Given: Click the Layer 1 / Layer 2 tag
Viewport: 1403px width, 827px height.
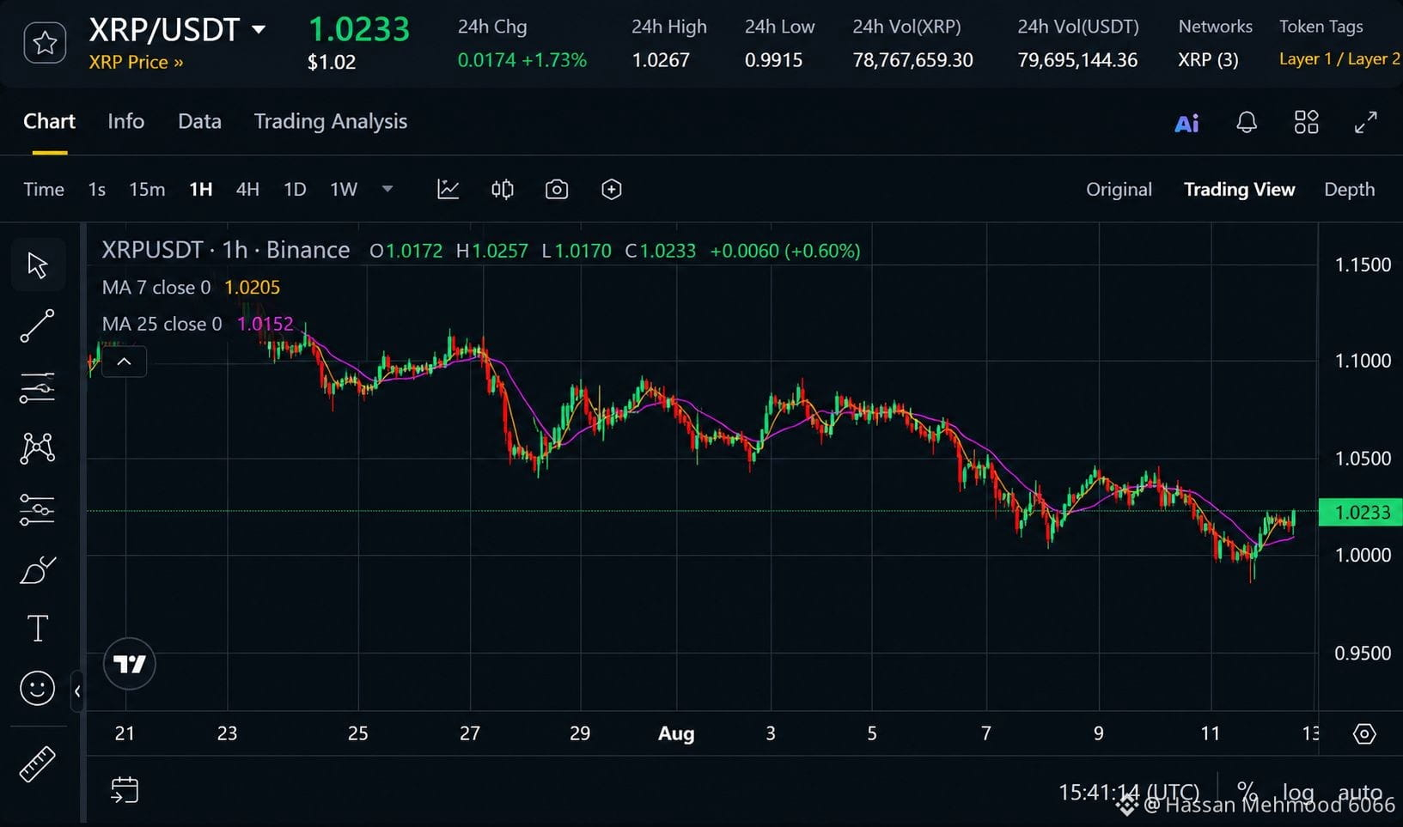Looking at the screenshot, I should click(x=1339, y=59).
